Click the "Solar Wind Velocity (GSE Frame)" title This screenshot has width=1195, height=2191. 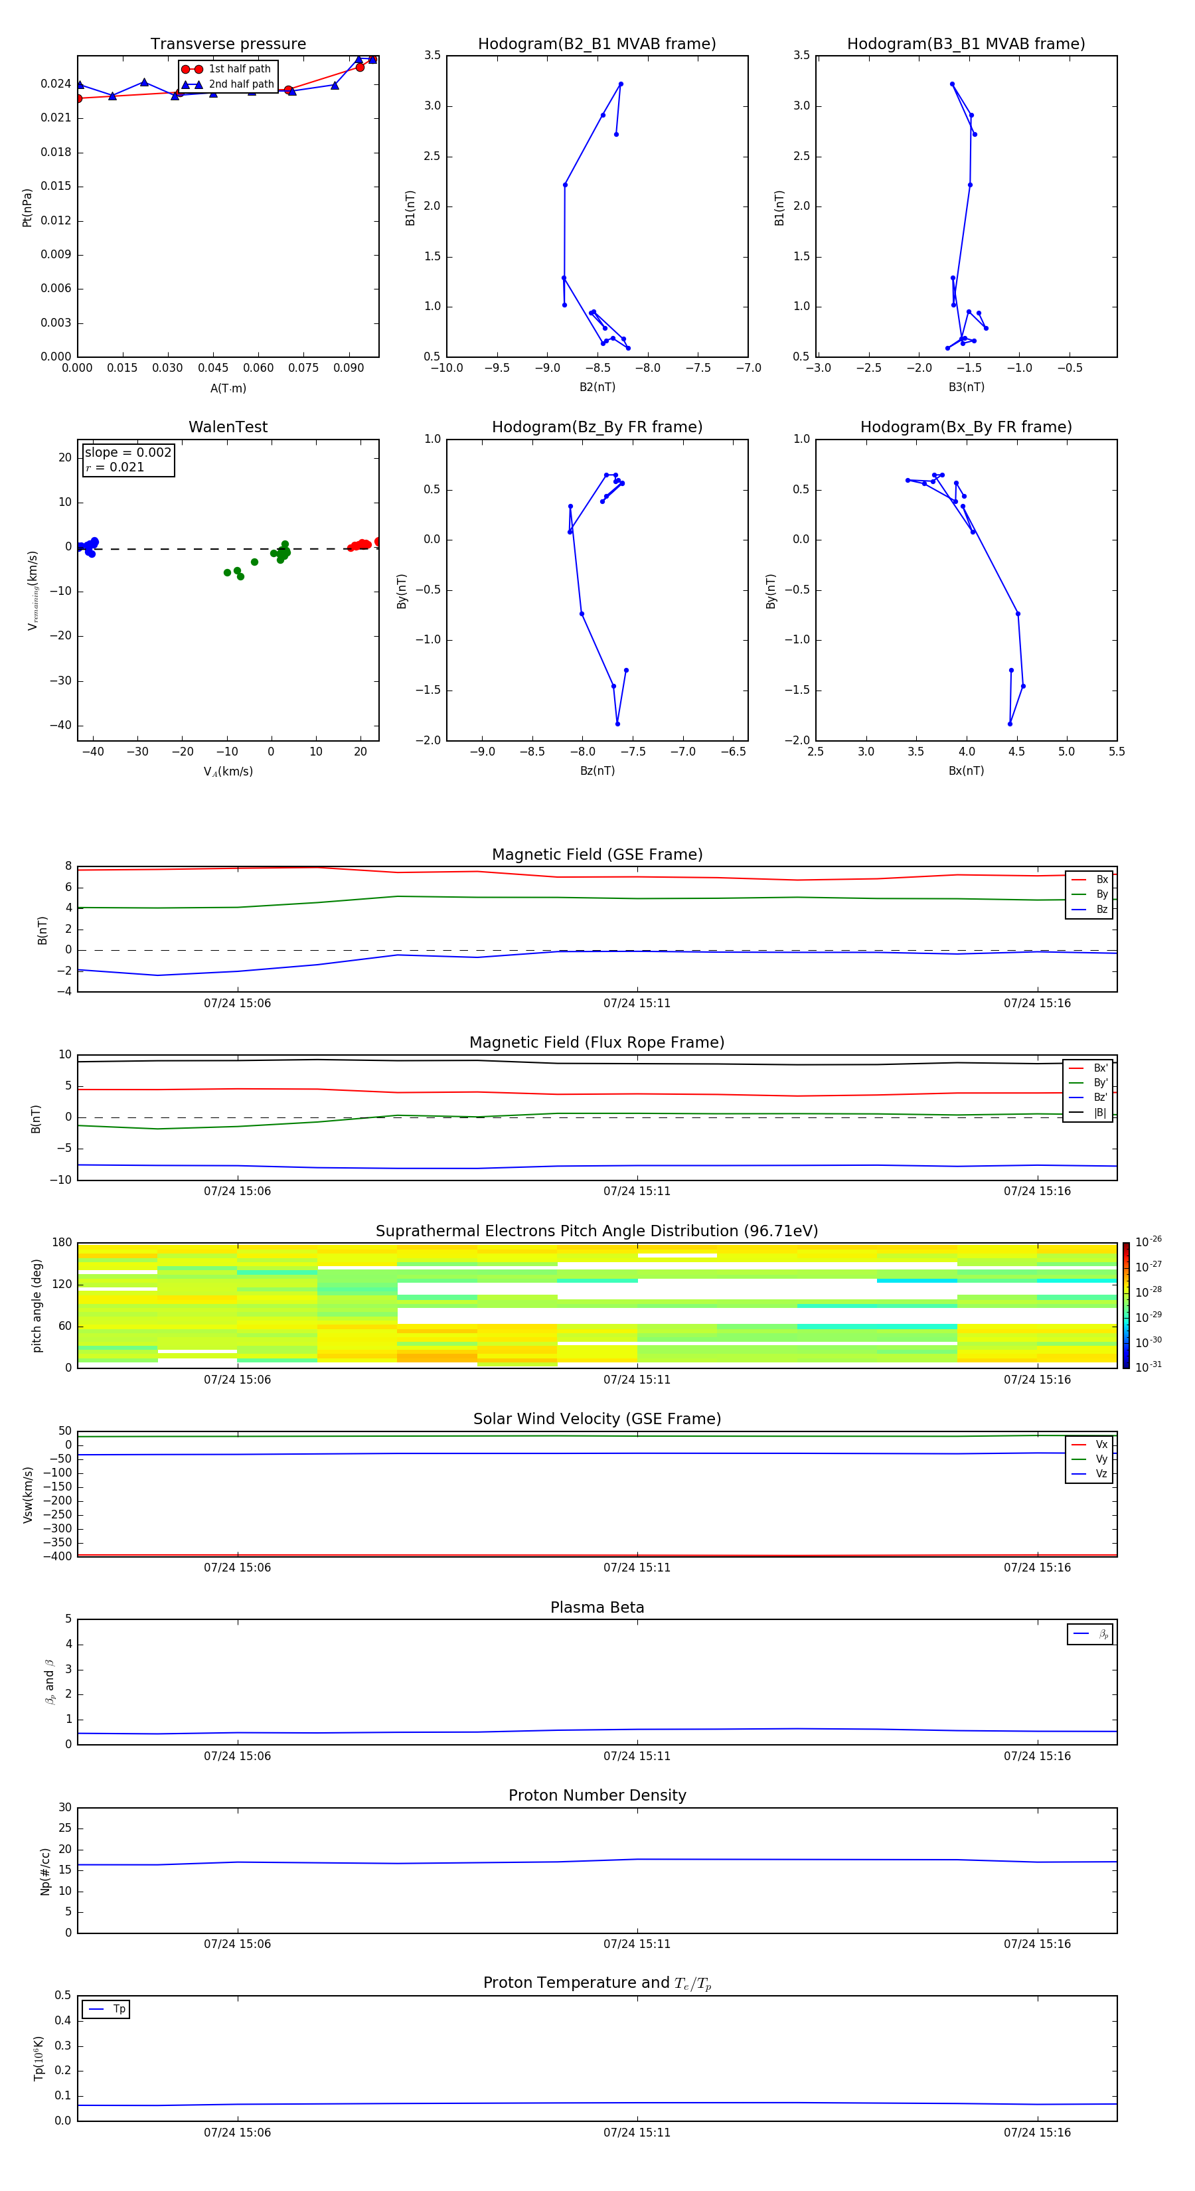pyautogui.click(x=597, y=1419)
